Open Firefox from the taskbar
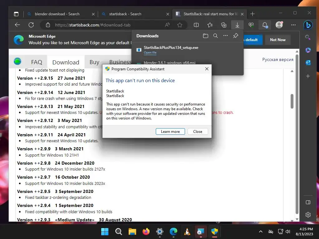Image resolution: width=319 pixels, height=239 pixels. 146,232
